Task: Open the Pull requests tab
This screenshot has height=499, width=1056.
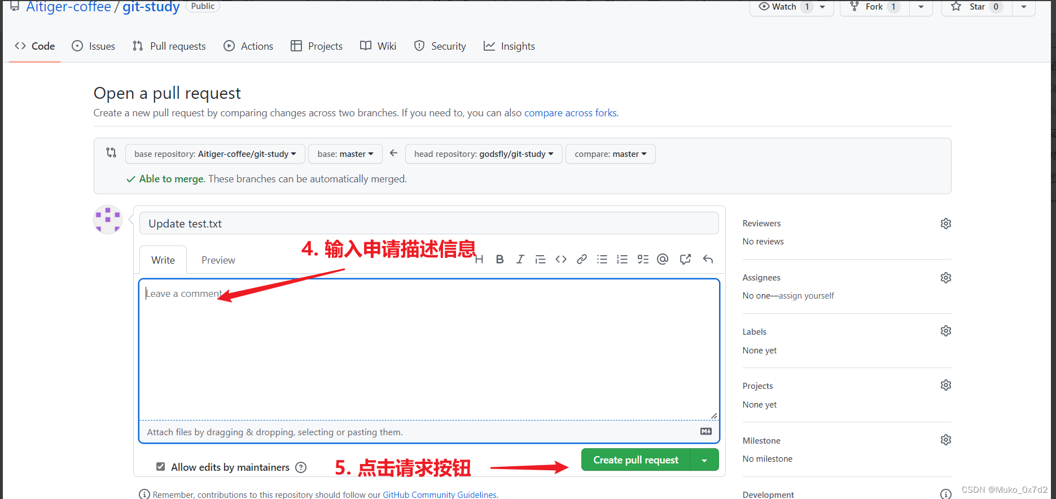Action: [x=169, y=46]
